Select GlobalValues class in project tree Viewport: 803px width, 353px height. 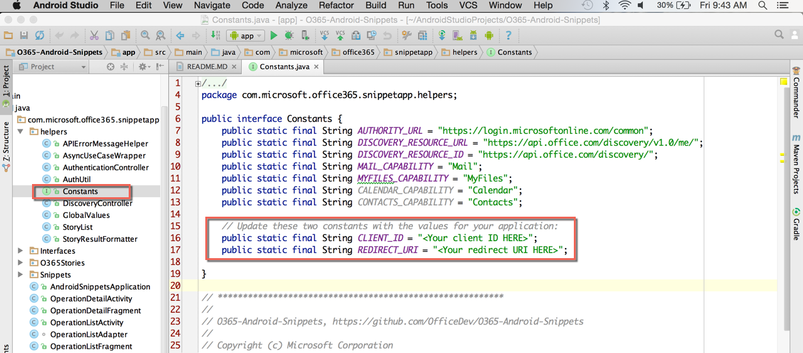point(86,215)
